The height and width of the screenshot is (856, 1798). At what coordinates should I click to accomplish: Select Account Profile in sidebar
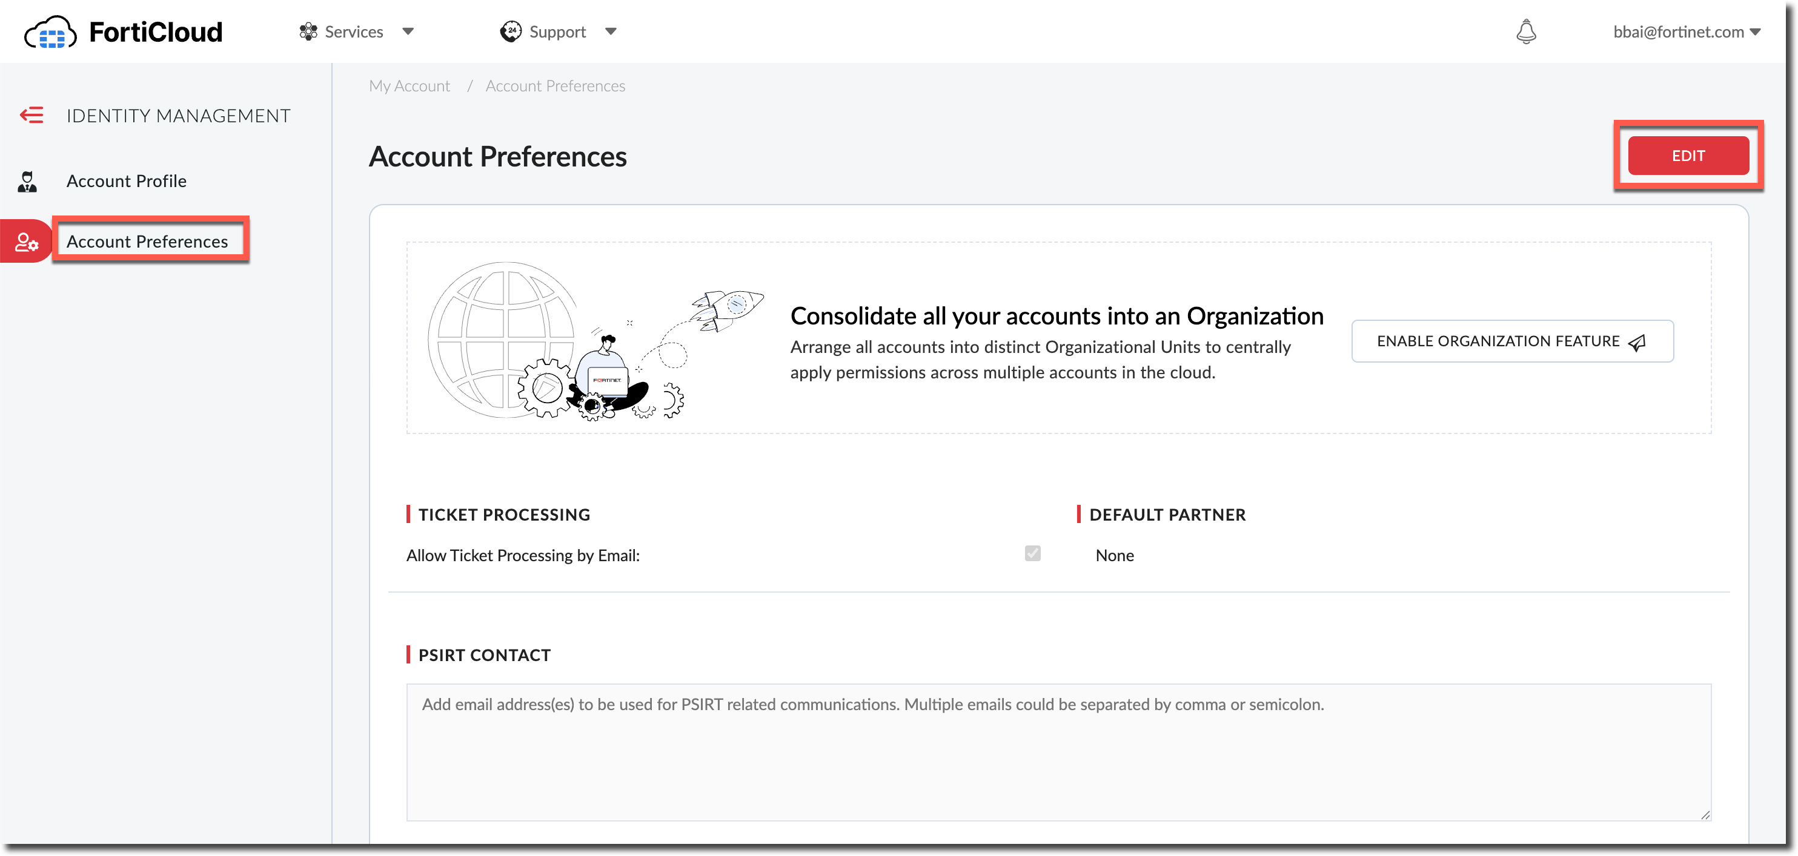(x=127, y=182)
